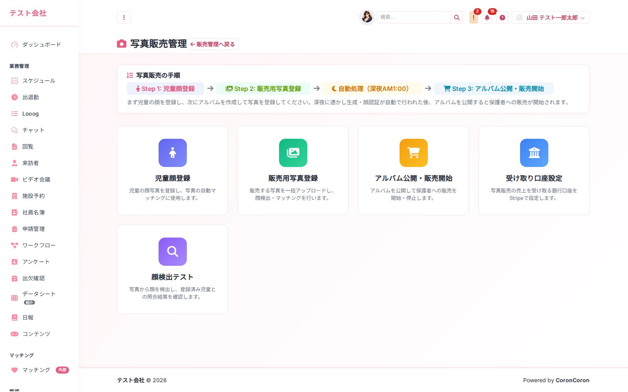Open 申請管理 in the sidebar

[x=39, y=229]
